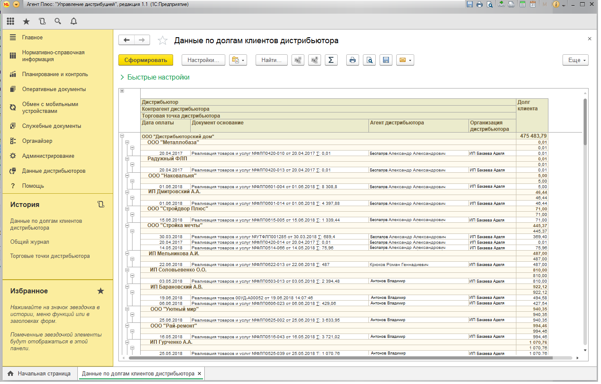Select ООО "Стройдвор Плюс" row
The image size is (601, 384).
point(328,209)
